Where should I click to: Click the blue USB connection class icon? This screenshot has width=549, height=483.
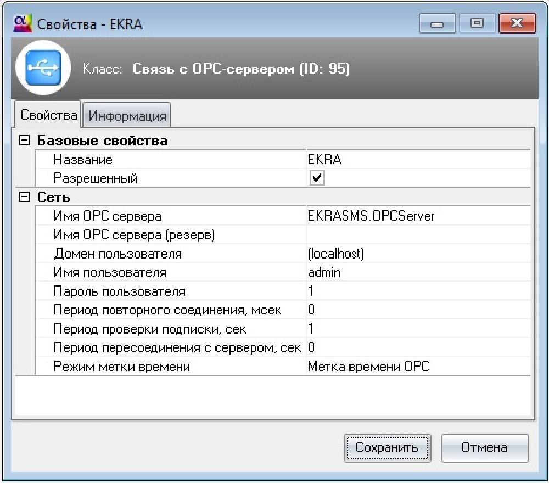point(43,68)
